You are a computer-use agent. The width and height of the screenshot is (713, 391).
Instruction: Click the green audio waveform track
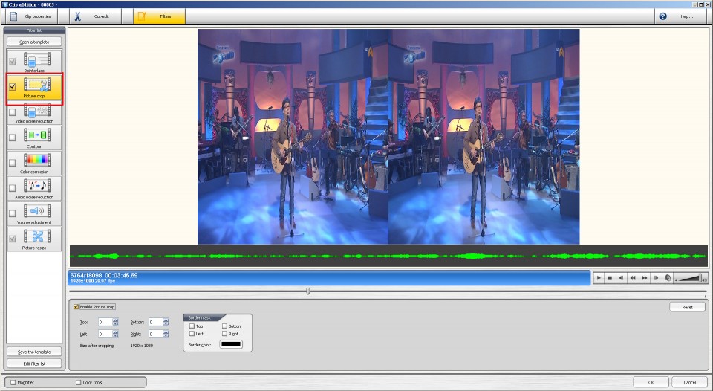click(388, 256)
